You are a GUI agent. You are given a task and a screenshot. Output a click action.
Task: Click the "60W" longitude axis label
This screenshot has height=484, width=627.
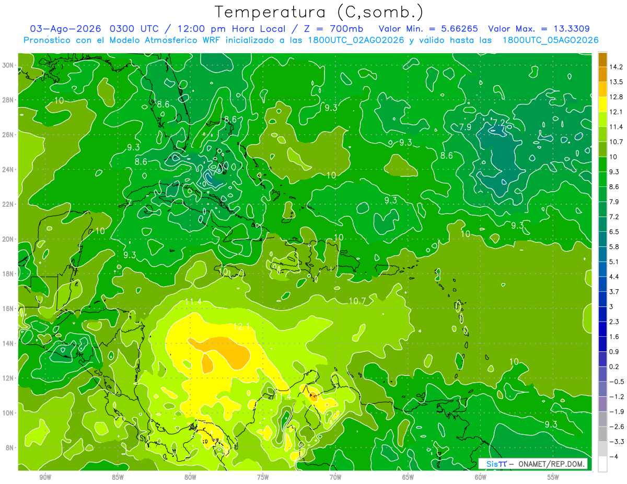point(481,477)
